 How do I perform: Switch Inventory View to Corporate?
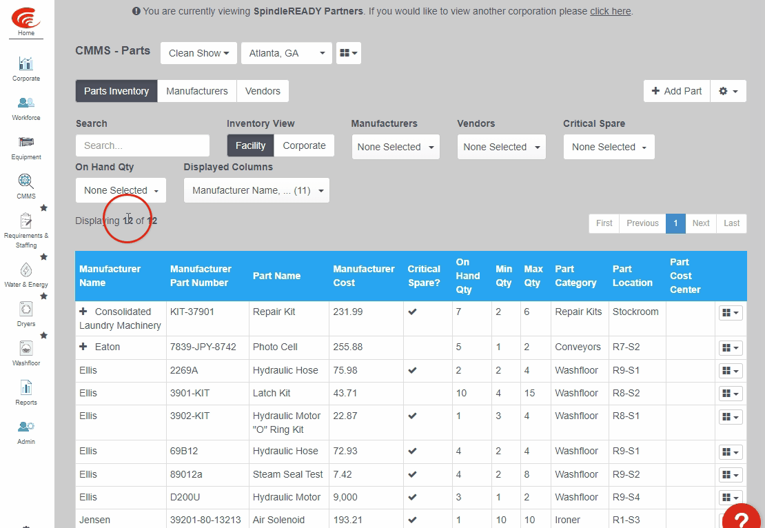[x=304, y=145]
